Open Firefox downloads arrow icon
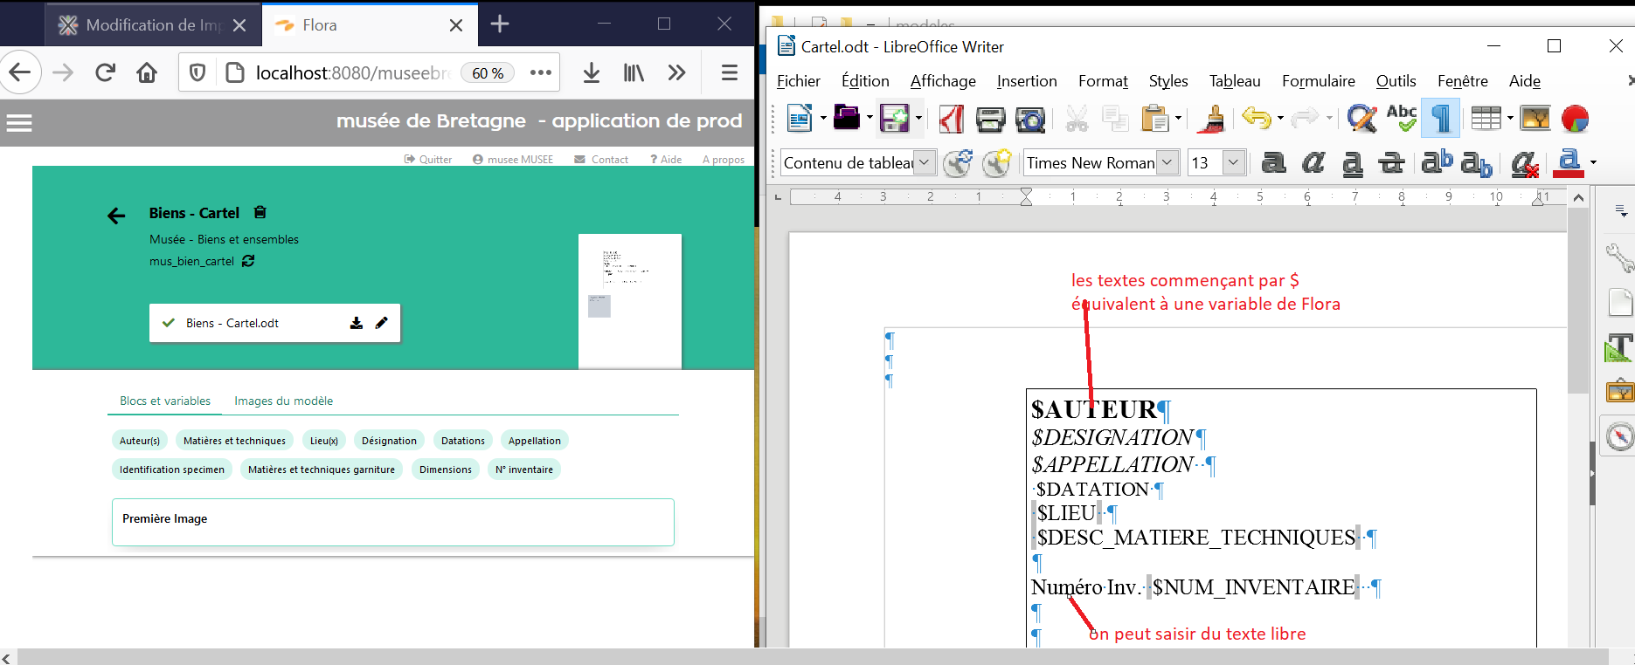 coord(592,72)
